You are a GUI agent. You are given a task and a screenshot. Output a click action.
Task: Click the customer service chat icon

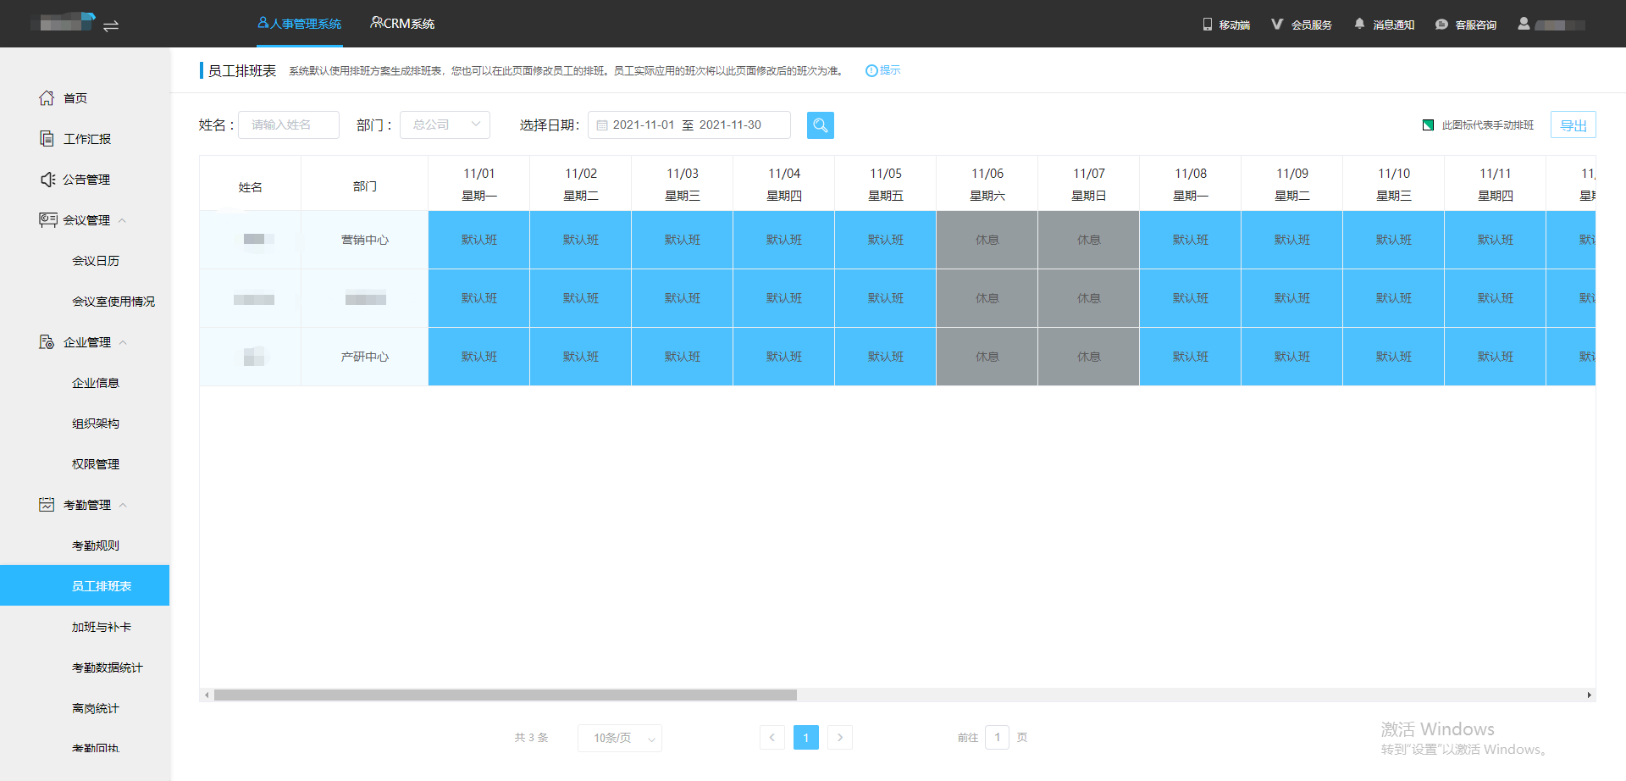pyautogui.click(x=1441, y=25)
